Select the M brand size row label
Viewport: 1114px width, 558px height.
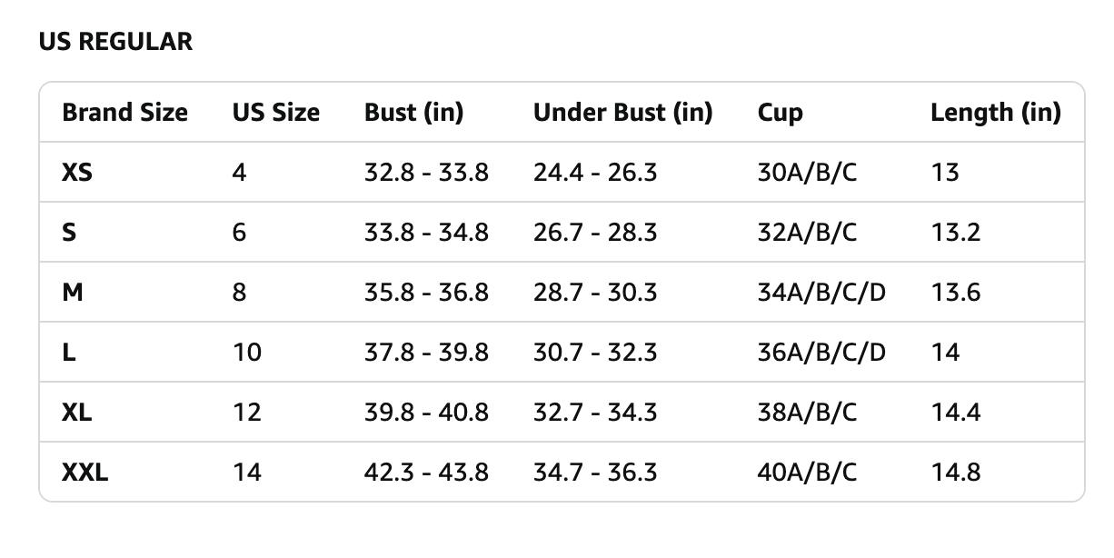(x=72, y=292)
